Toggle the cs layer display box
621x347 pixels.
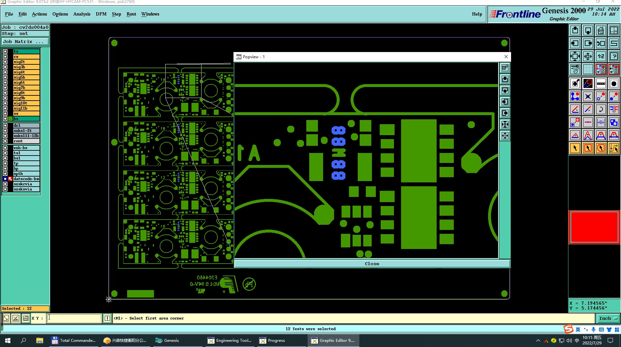pyautogui.click(x=5, y=57)
